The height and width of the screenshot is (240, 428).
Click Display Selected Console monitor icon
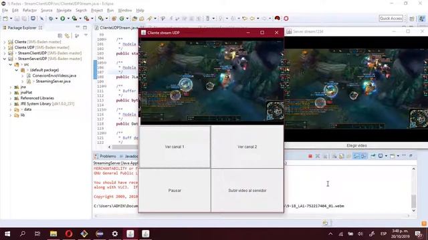click(381, 156)
